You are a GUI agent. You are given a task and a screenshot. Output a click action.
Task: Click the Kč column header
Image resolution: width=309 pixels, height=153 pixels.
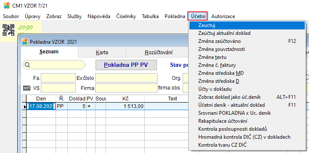[125, 98]
